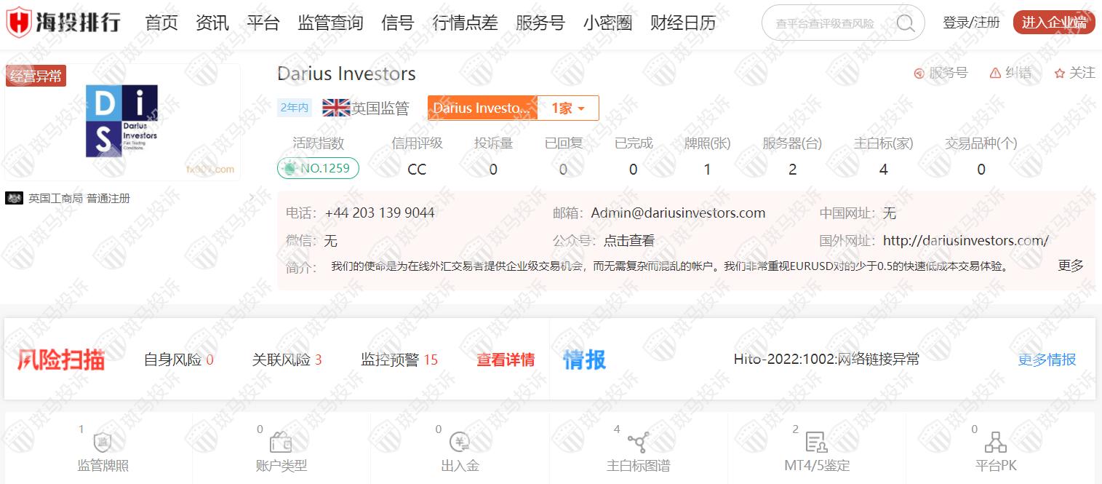Go to 首页 in navigation
The image size is (1102, 484).
click(x=161, y=23)
